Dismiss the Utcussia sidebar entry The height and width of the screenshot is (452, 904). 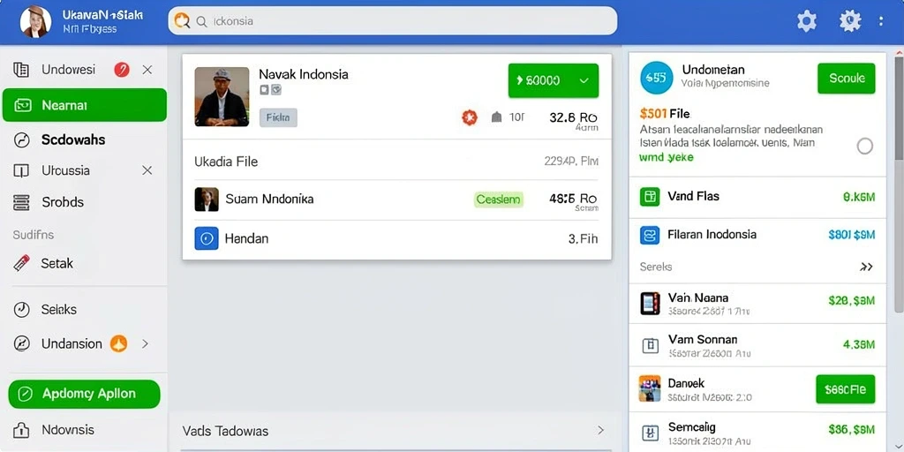pyautogui.click(x=147, y=170)
